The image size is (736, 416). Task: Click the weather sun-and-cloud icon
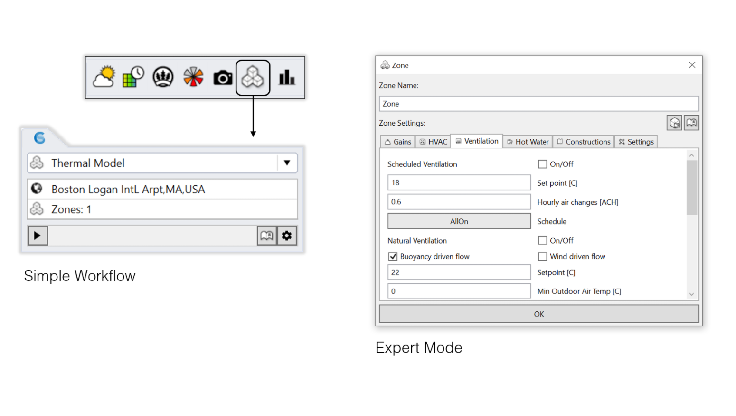[104, 77]
